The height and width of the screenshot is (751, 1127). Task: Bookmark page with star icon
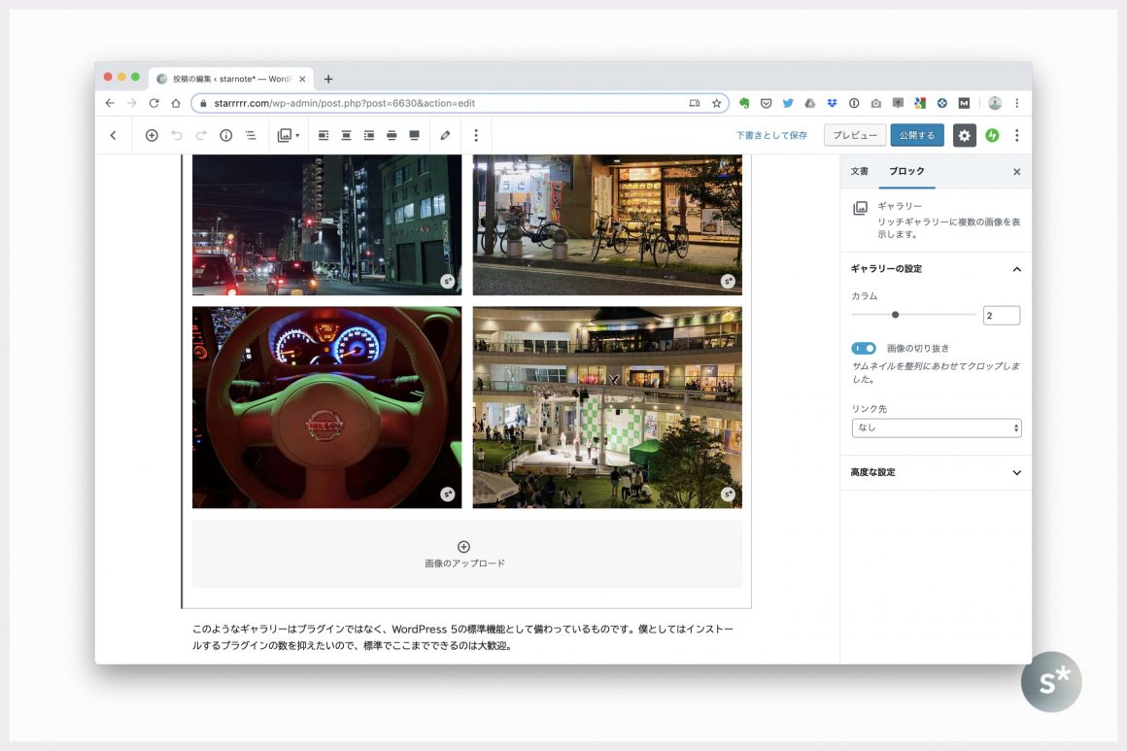[716, 103]
